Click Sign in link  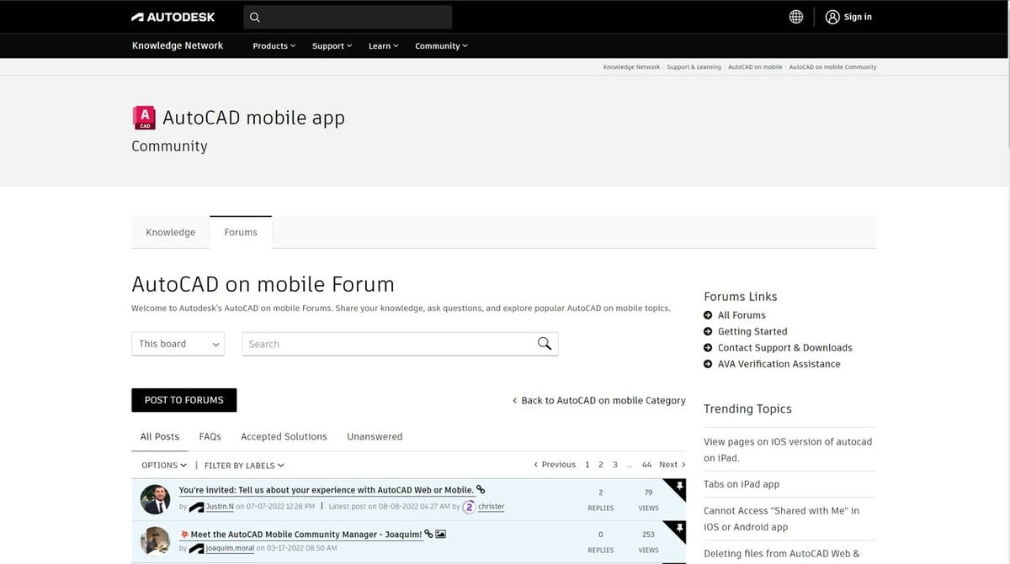pos(858,17)
